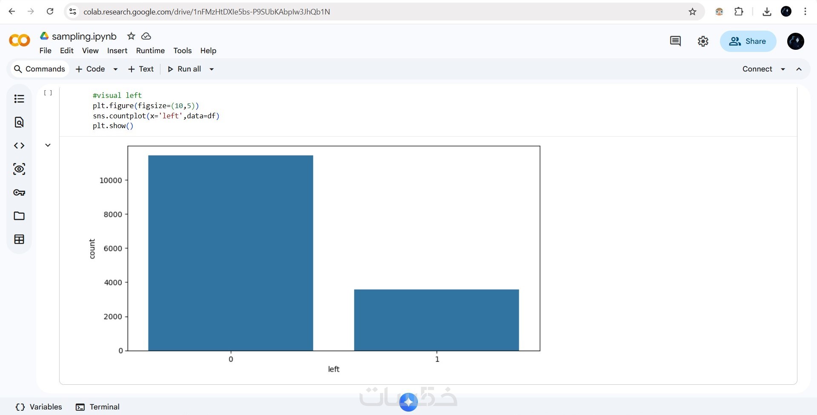Collapse the notebook header with the caret
The image size is (817, 415).
(x=799, y=69)
